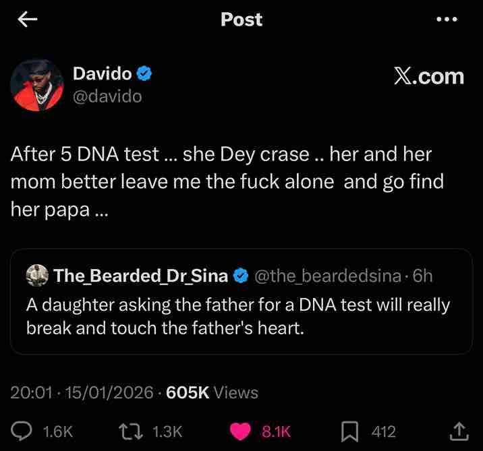Image resolution: width=483 pixels, height=451 pixels.
Task: Tap the post timestamp 20:01 · 15/01/2026
Action: tap(82, 392)
